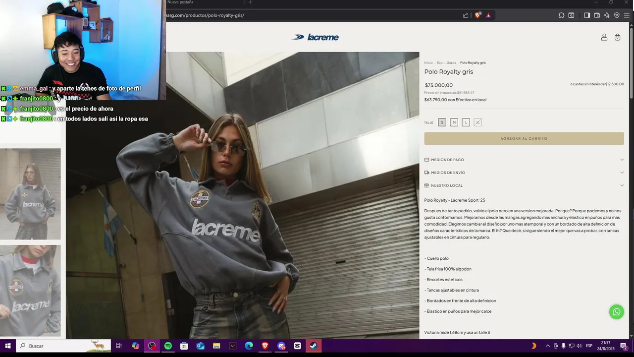Open the shopping bag cart icon
634x357 pixels.
pyautogui.click(x=617, y=37)
